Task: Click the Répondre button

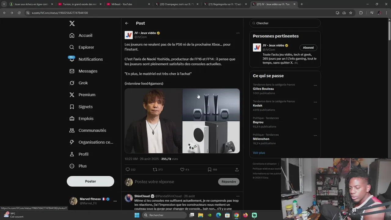Action: coord(229,182)
